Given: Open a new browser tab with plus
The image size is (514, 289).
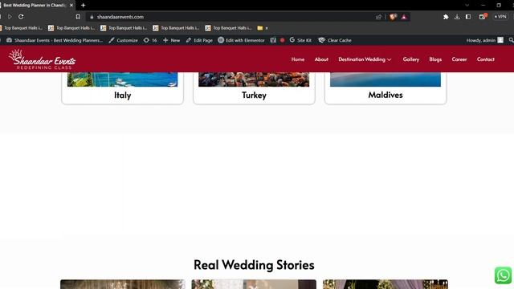Looking at the screenshot, I should pyautogui.click(x=83, y=6).
